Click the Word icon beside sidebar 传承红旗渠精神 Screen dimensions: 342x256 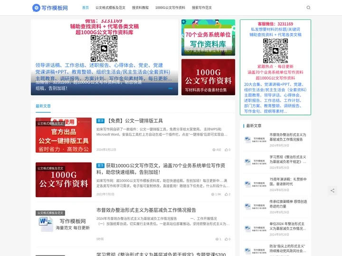pyautogui.click(x=247, y=206)
